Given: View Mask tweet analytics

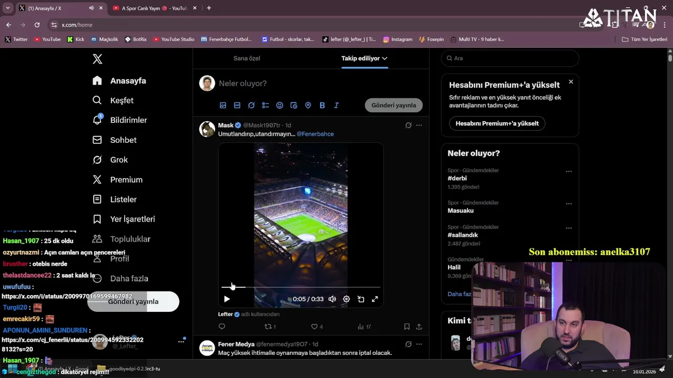Looking at the screenshot, I should 364,327.
